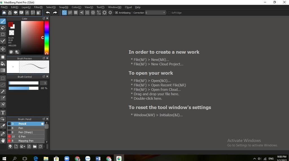Turn snap off with the blue icon
Screen dimensions: 289x161
coord(64,12)
